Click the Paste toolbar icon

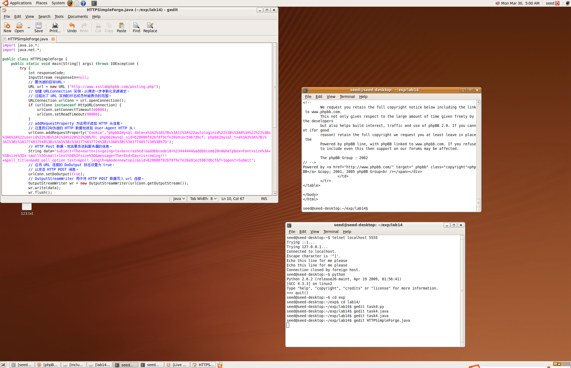coord(121,27)
